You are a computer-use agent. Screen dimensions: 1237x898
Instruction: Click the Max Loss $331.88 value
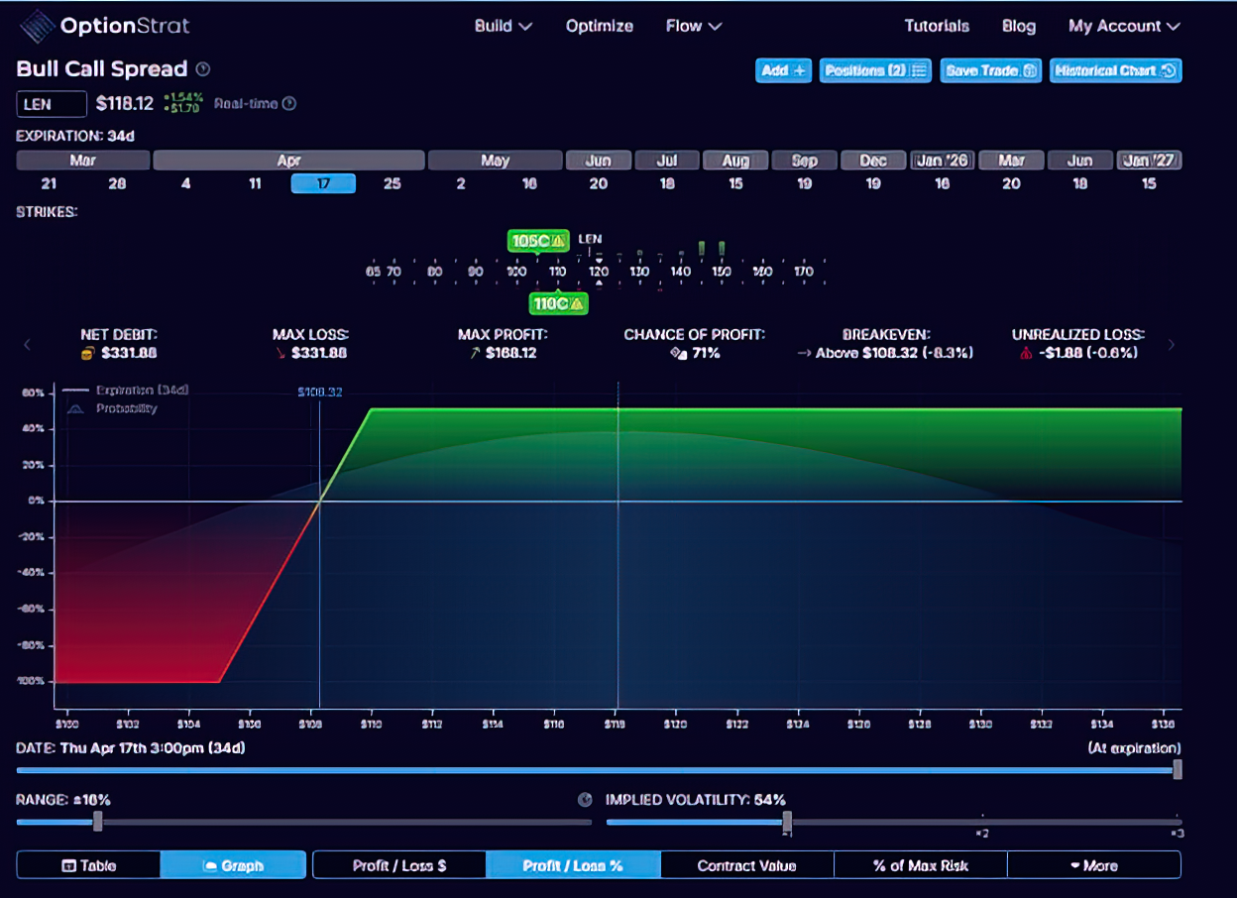tap(319, 353)
